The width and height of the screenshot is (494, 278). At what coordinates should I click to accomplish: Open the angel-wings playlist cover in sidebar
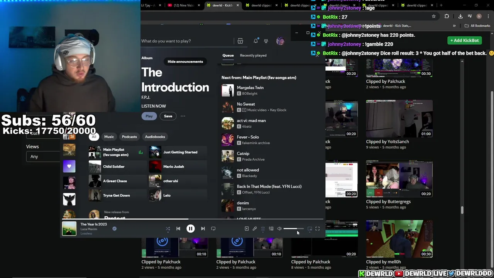pyautogui.click(x=69, y=199)
